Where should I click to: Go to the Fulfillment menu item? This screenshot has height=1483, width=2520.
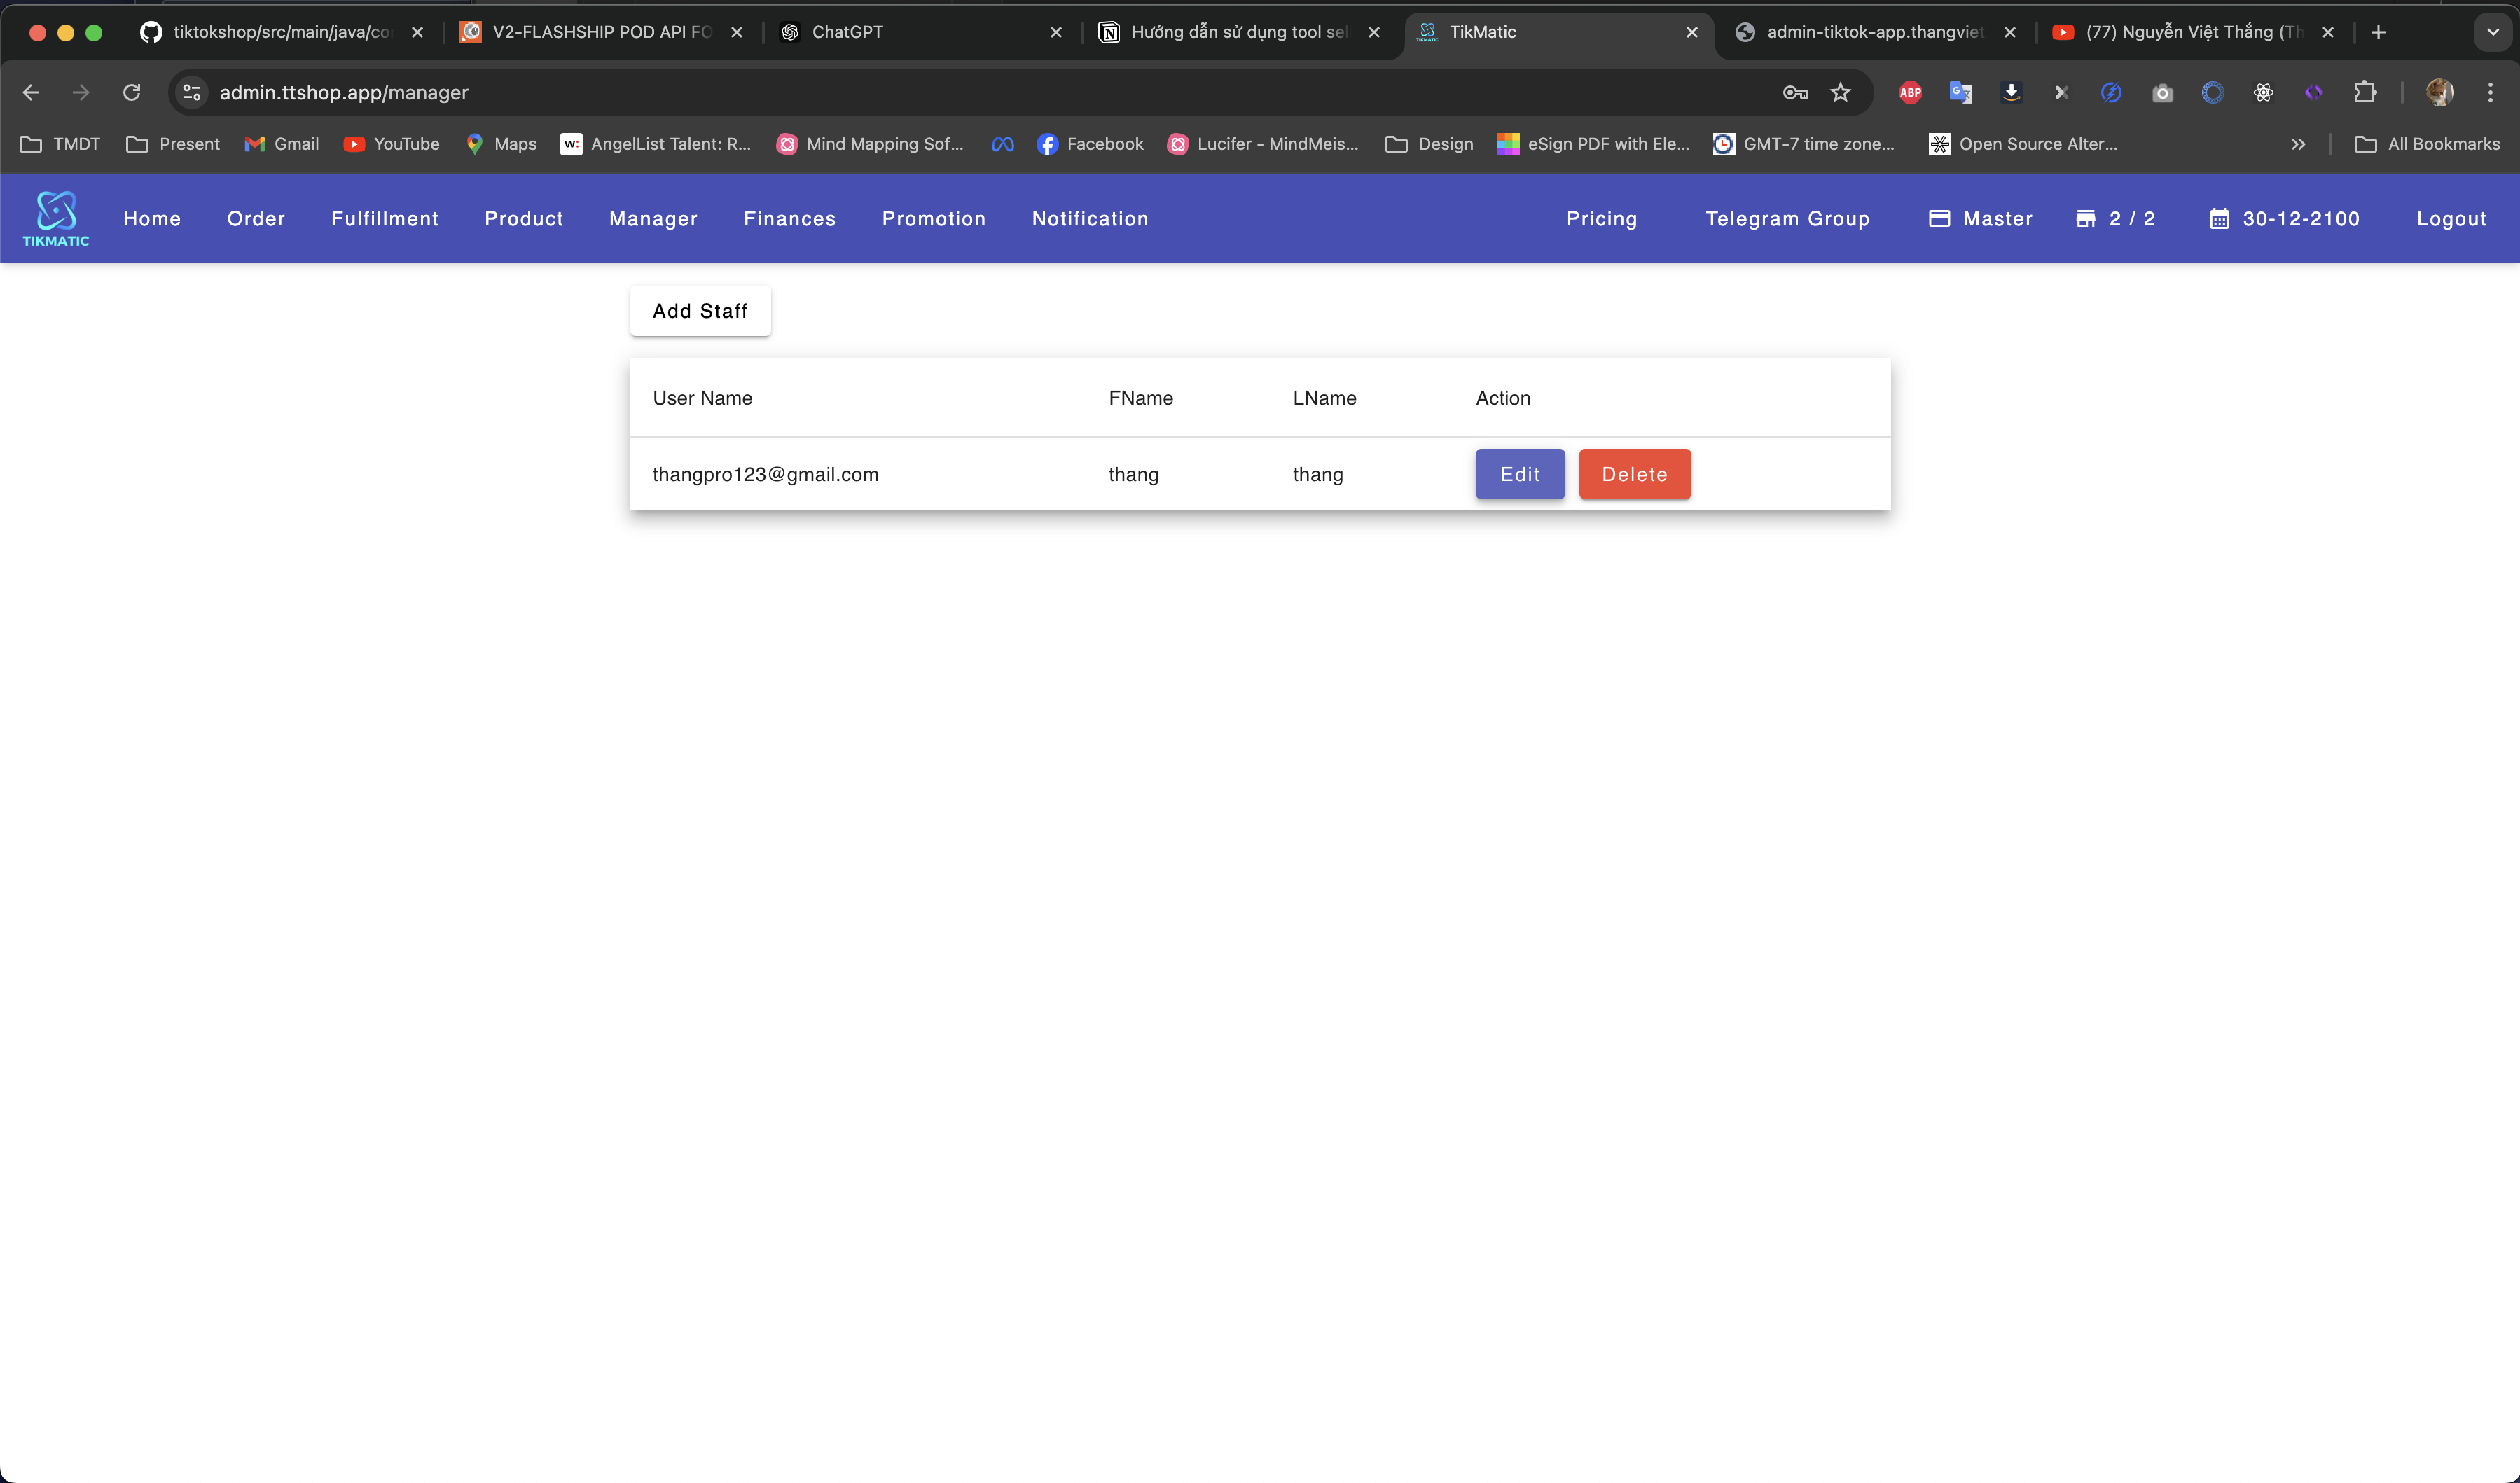click(x=384, y=218)
